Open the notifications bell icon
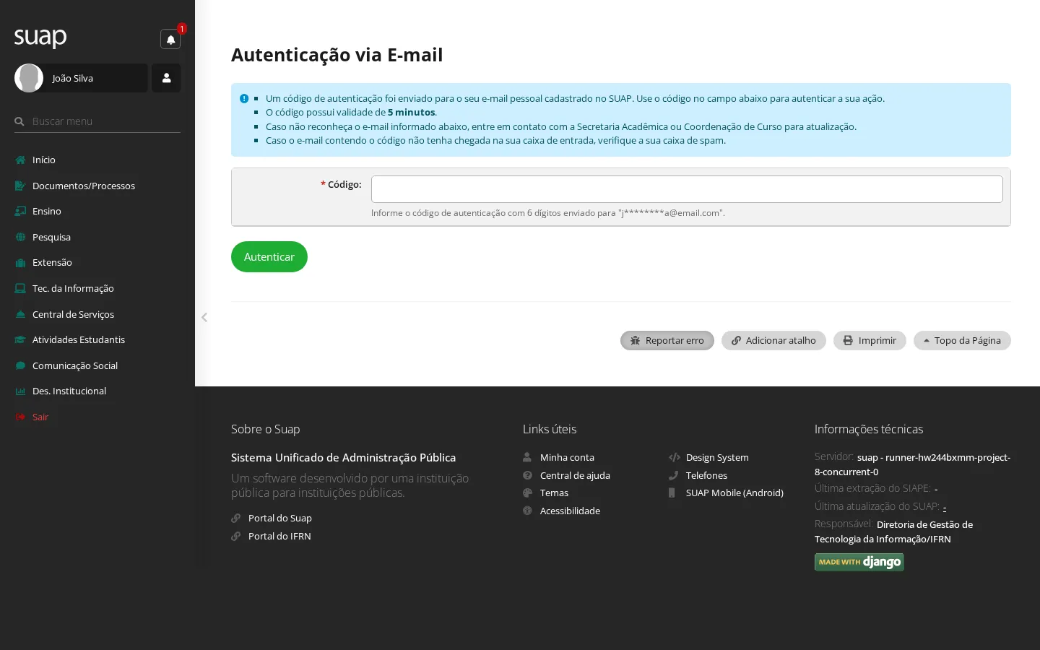Screen dimensions: 1040x650 tap(170, 39)
